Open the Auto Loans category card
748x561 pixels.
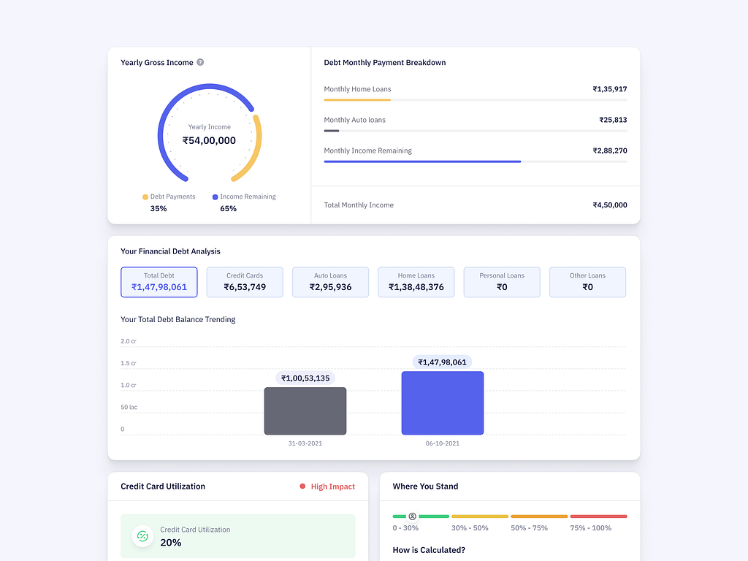point(330,282)
